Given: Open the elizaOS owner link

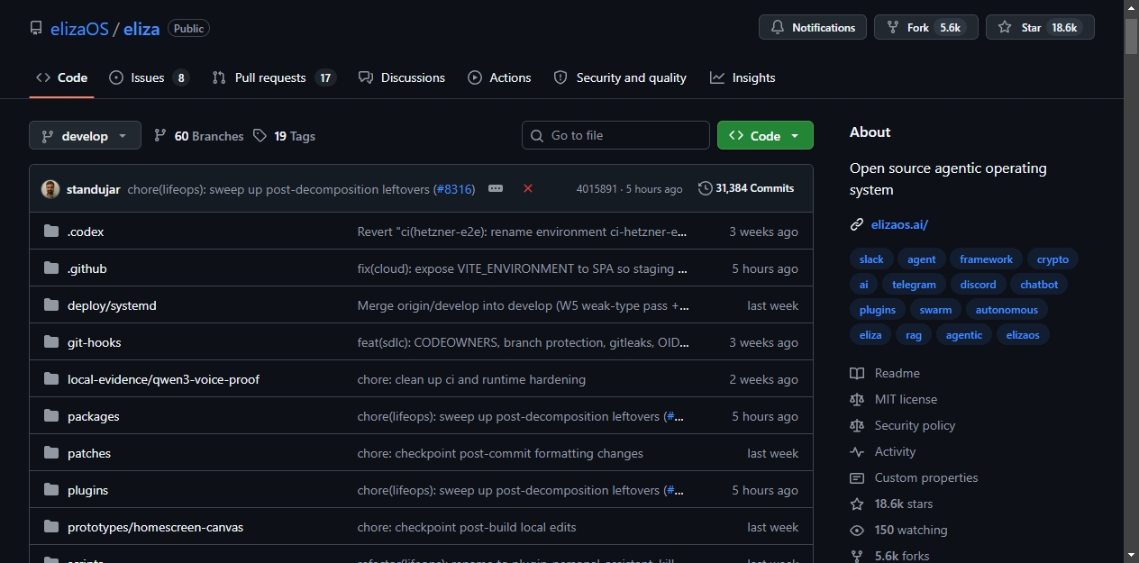Looking at the screenshot, I should [79, 28].
